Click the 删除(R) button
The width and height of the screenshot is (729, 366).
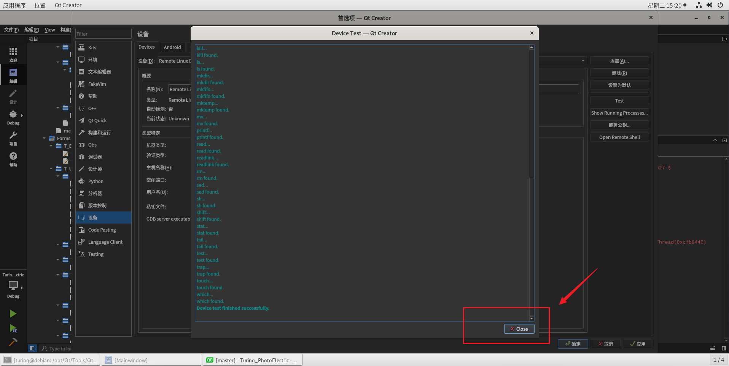[619, 73]
